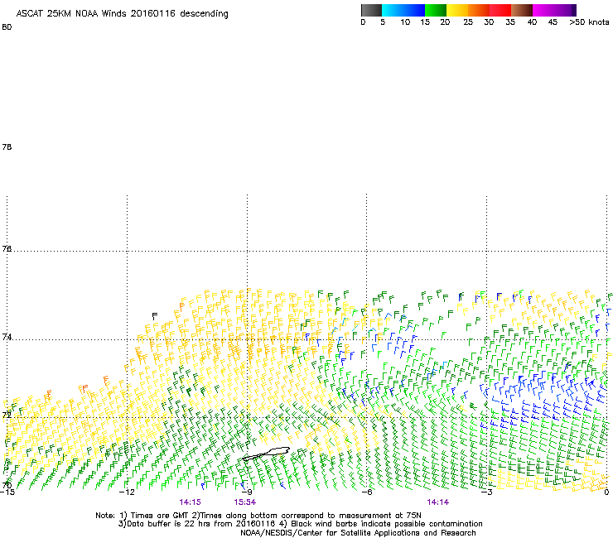Image resolution: width=613 pixels, height=538 pixels.
Task: Click the purple '14:14' pass time
Action: pos(438,502)
